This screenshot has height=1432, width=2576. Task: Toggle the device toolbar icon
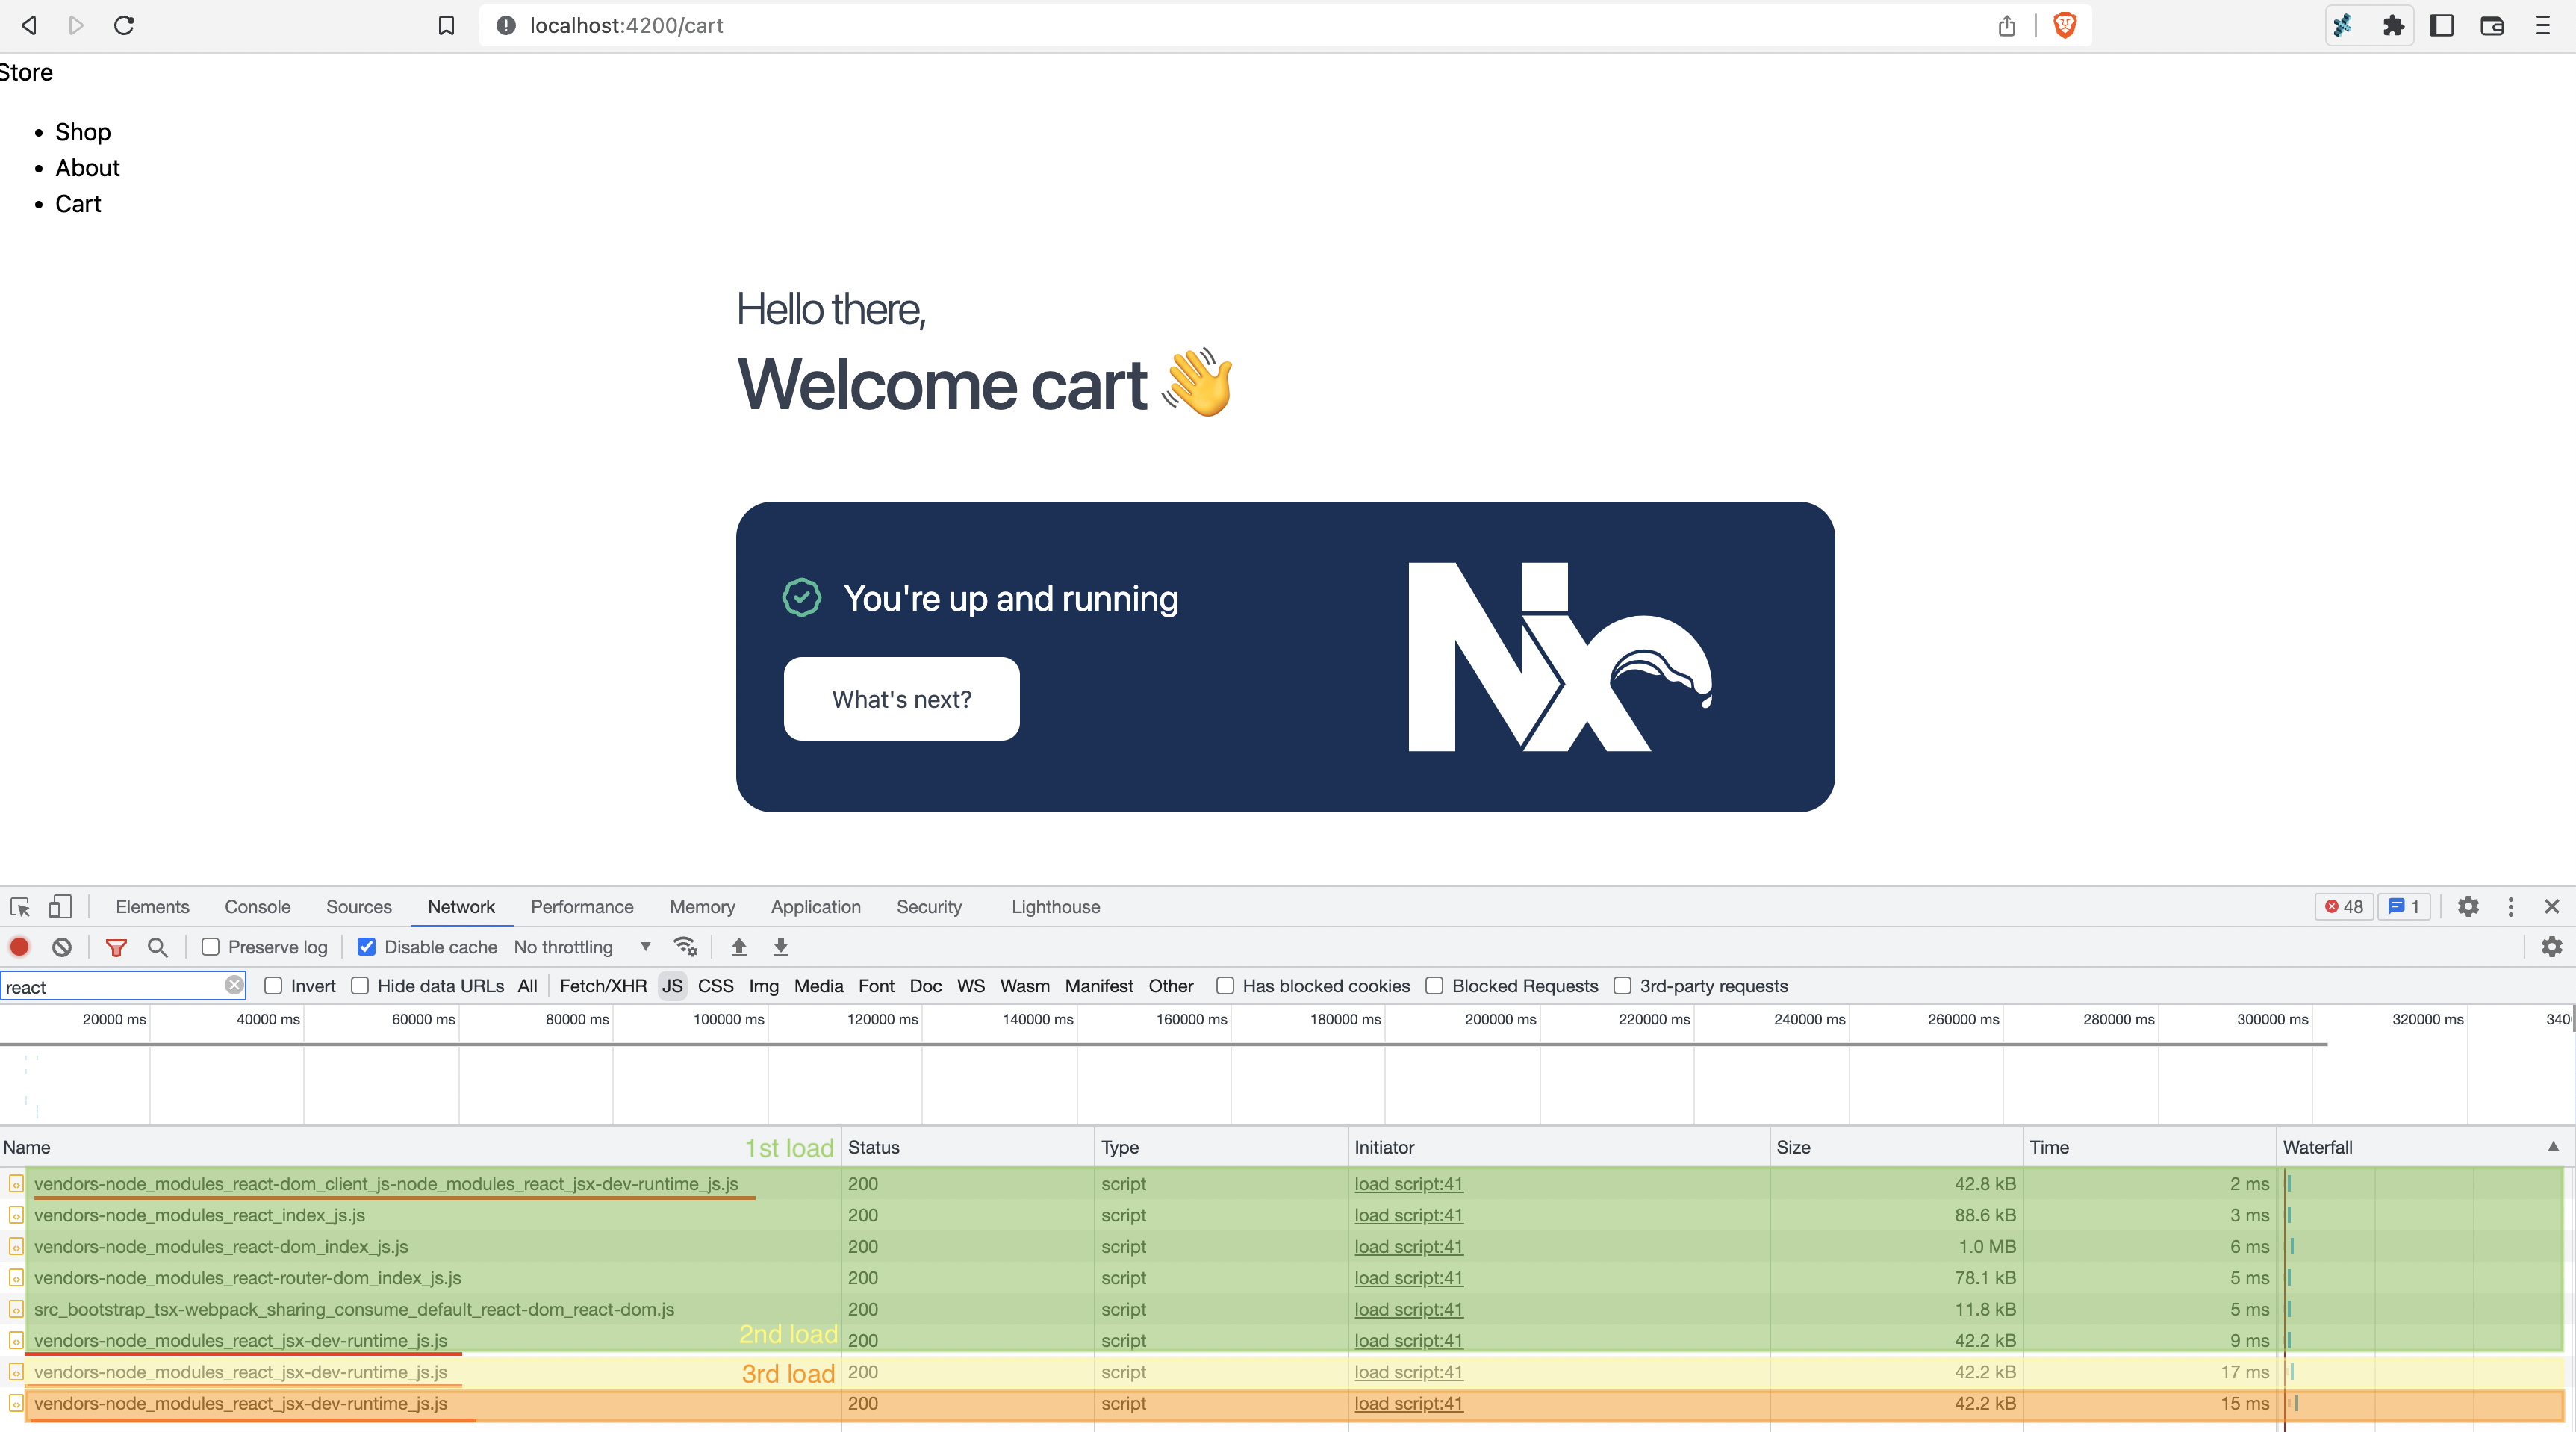click(x=60, y=906)
